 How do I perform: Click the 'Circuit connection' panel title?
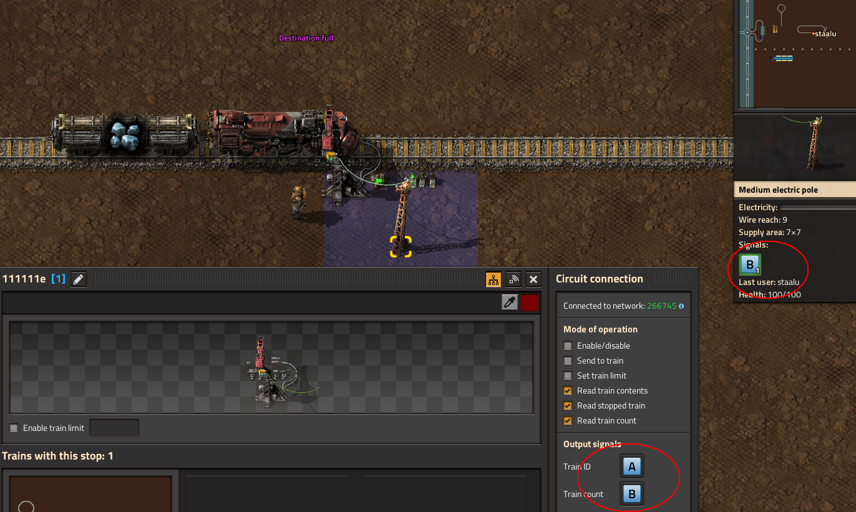[x=599, y=279]
